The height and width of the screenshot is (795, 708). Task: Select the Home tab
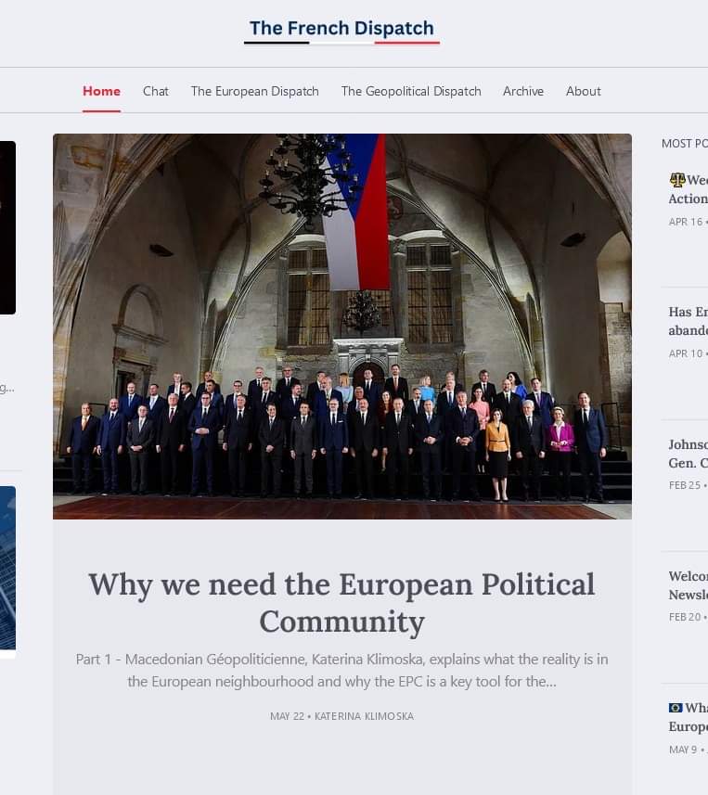click(101, 91)
